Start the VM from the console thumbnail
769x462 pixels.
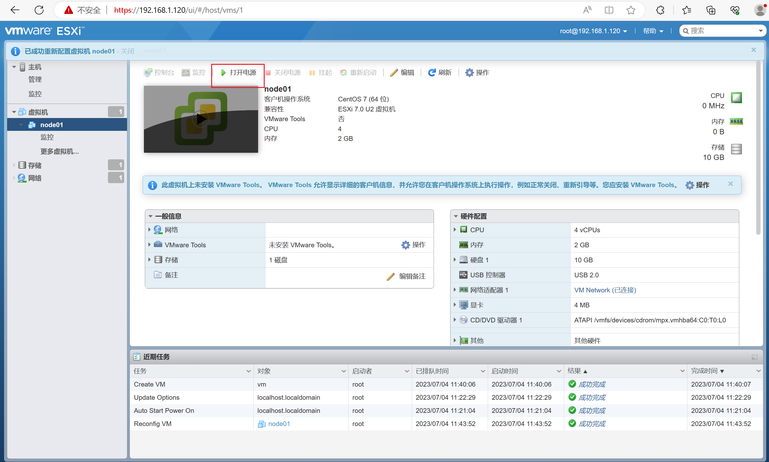coord(201,119)
